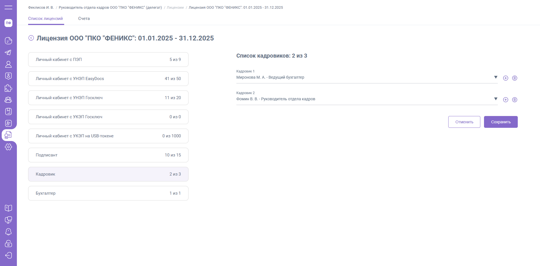Open the settings gear icon in sidebar
The height and width of the screenshot is (266, 540).
[x=8, y=147]
